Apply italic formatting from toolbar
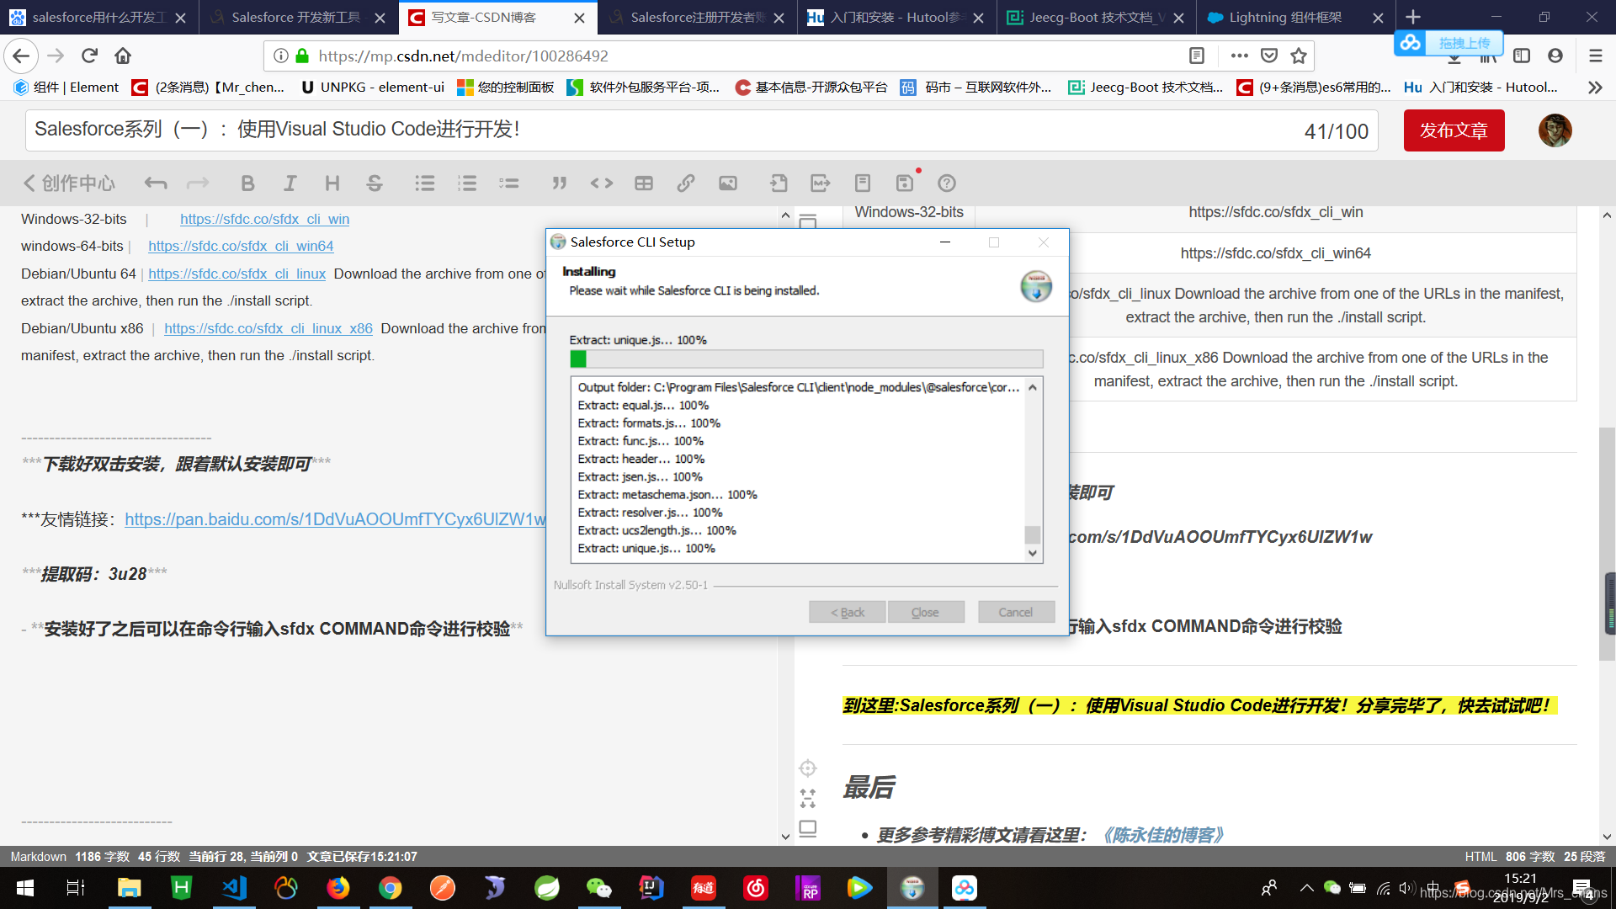This screenshot has width=1616, height=909. (x=290, y=183)
